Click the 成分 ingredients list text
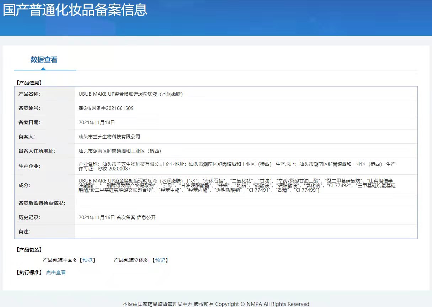The height and width of the screenshot is (307, 432). [236, 185]
